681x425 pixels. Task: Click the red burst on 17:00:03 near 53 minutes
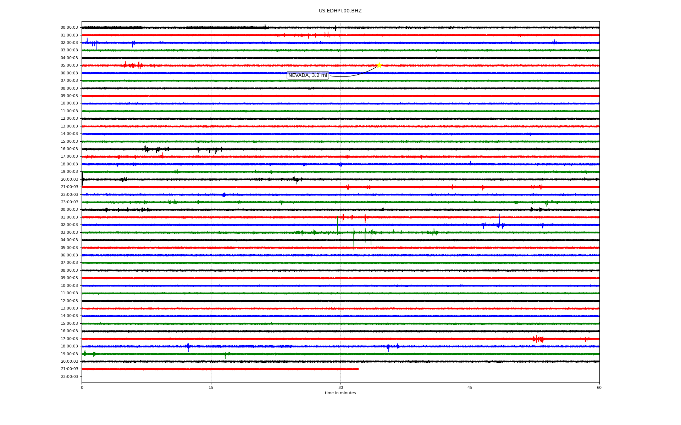538,339
